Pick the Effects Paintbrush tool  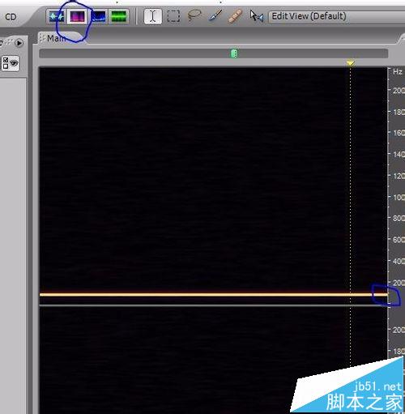[x=215, y=15]
